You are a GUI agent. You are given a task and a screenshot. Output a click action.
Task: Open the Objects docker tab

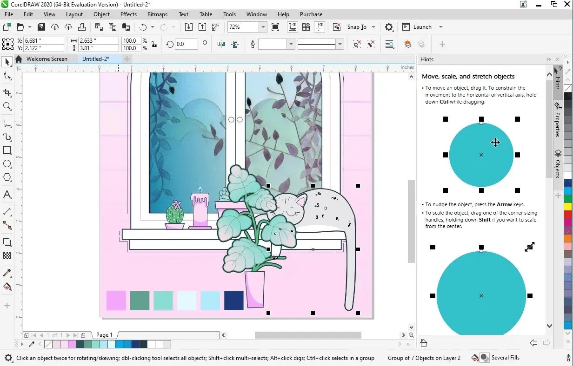tap(557, 163)
